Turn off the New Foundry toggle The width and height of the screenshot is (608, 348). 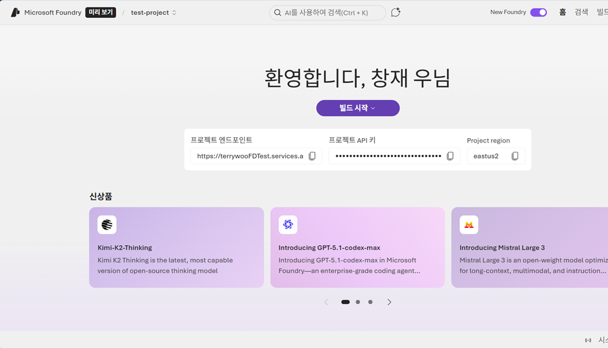pyautogui.click(x=539, y=12)
